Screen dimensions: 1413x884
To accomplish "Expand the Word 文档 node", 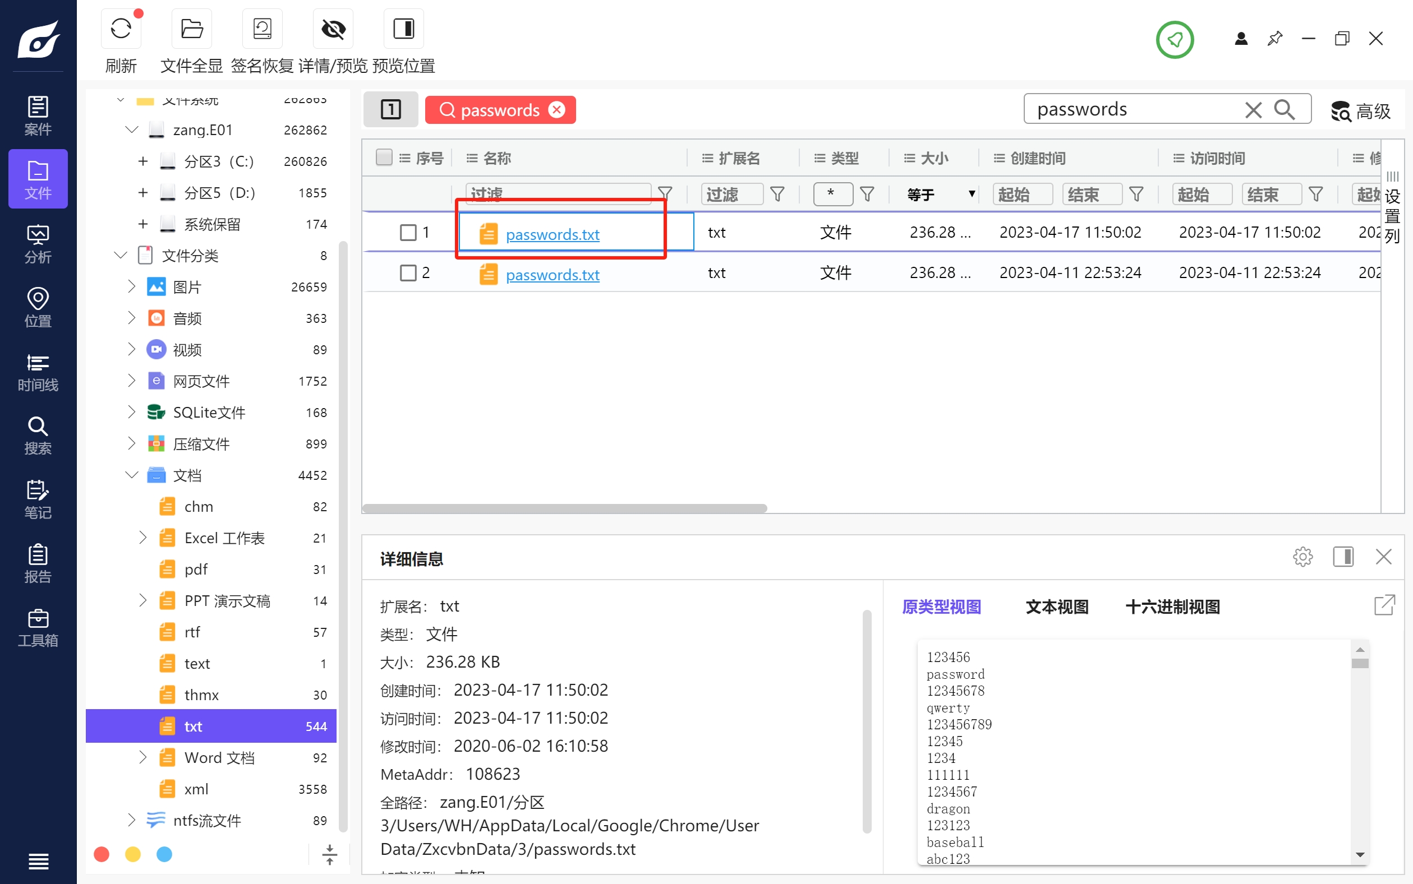I will point(143,757).
